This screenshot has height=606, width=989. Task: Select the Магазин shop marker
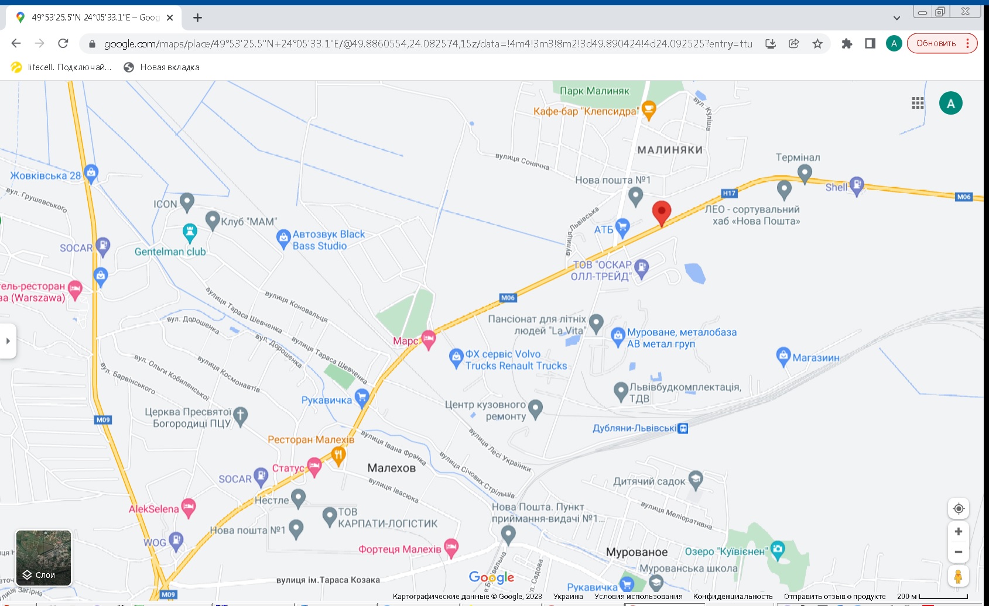(x=783, y=356)
